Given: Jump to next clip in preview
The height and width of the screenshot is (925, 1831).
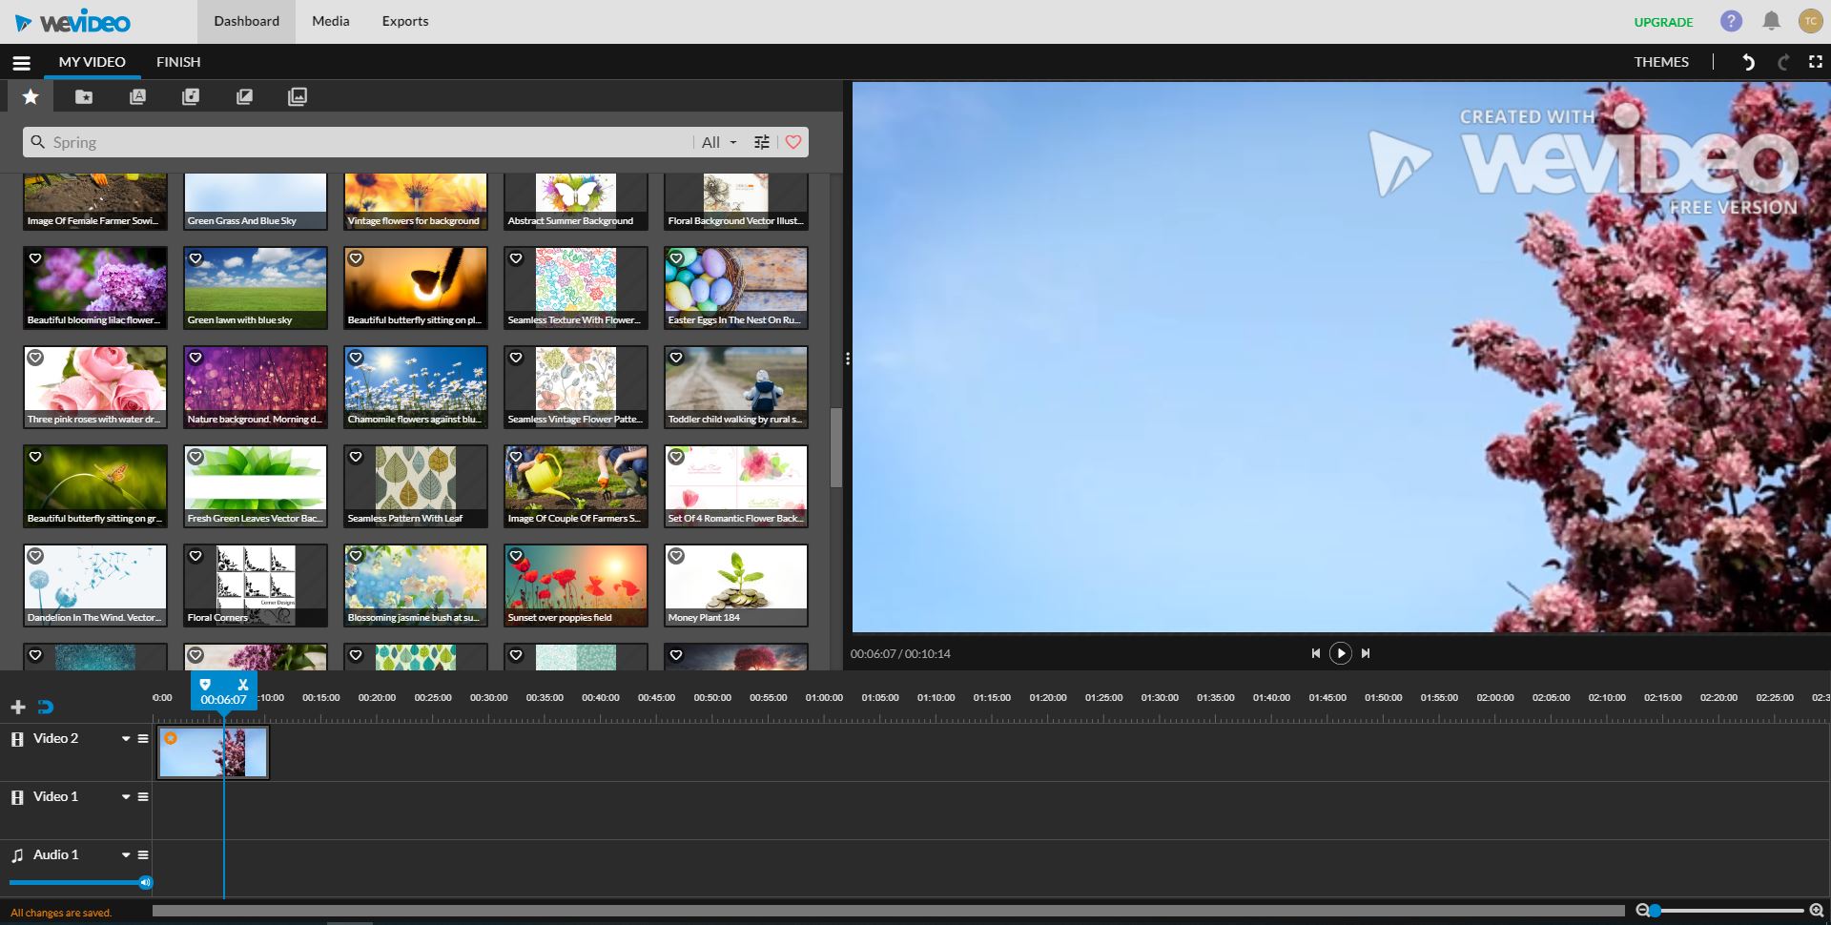Looking at the screenshot, I should [1366, 653].
